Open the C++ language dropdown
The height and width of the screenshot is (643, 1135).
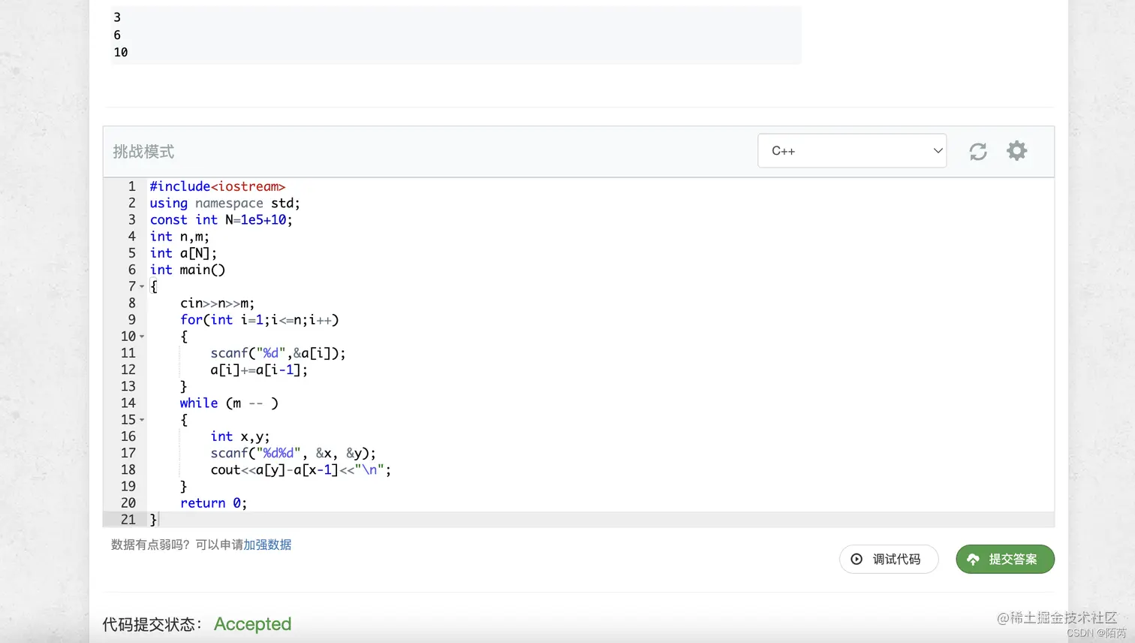852,151
